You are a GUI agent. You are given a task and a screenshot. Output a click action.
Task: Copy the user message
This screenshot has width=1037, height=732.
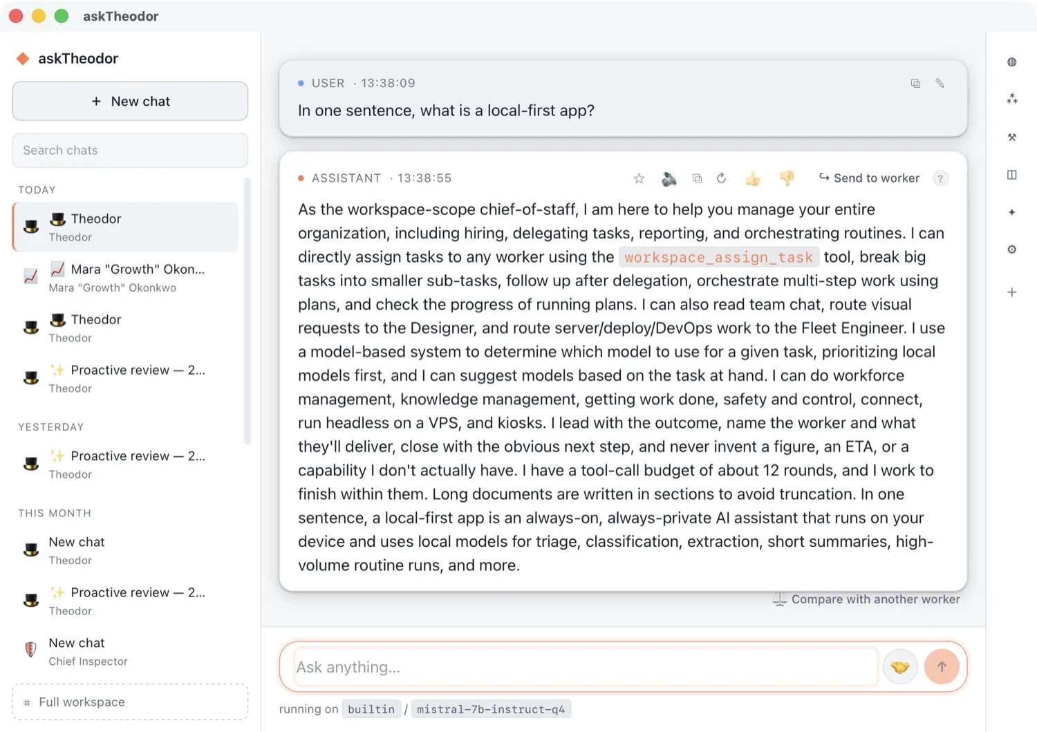click(915, 83)
